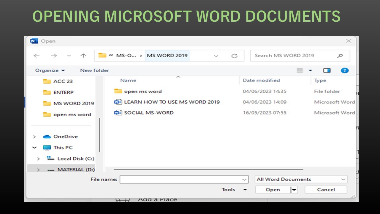This screenshot has height=214, width=380.
Task: Click the search magnifier icon
Action: (x=340, y=56)
